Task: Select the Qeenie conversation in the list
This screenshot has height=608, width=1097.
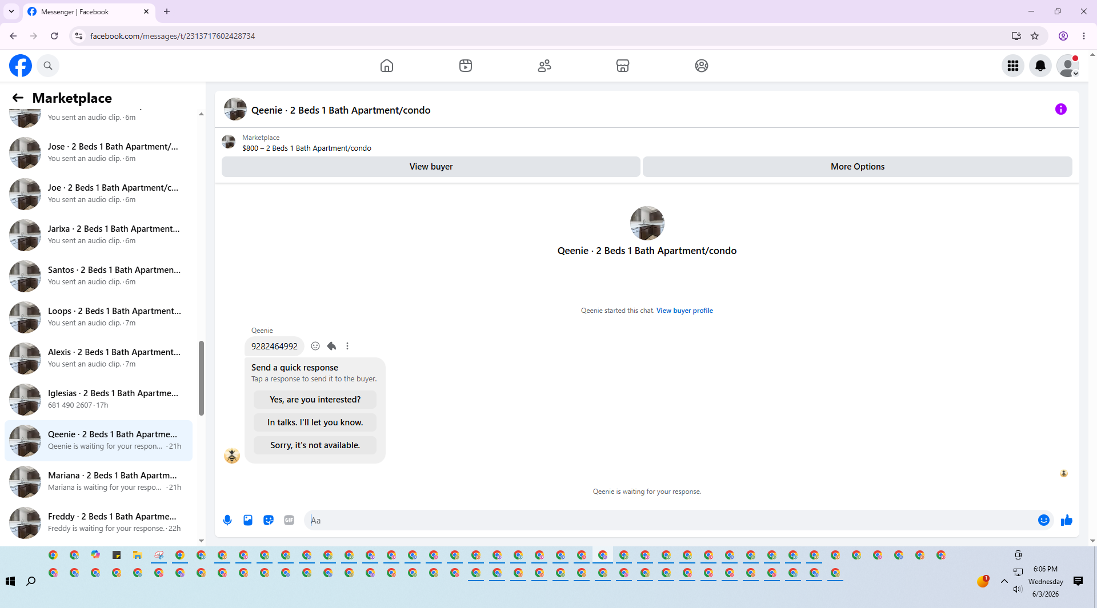Action: (x=98, y=441)
